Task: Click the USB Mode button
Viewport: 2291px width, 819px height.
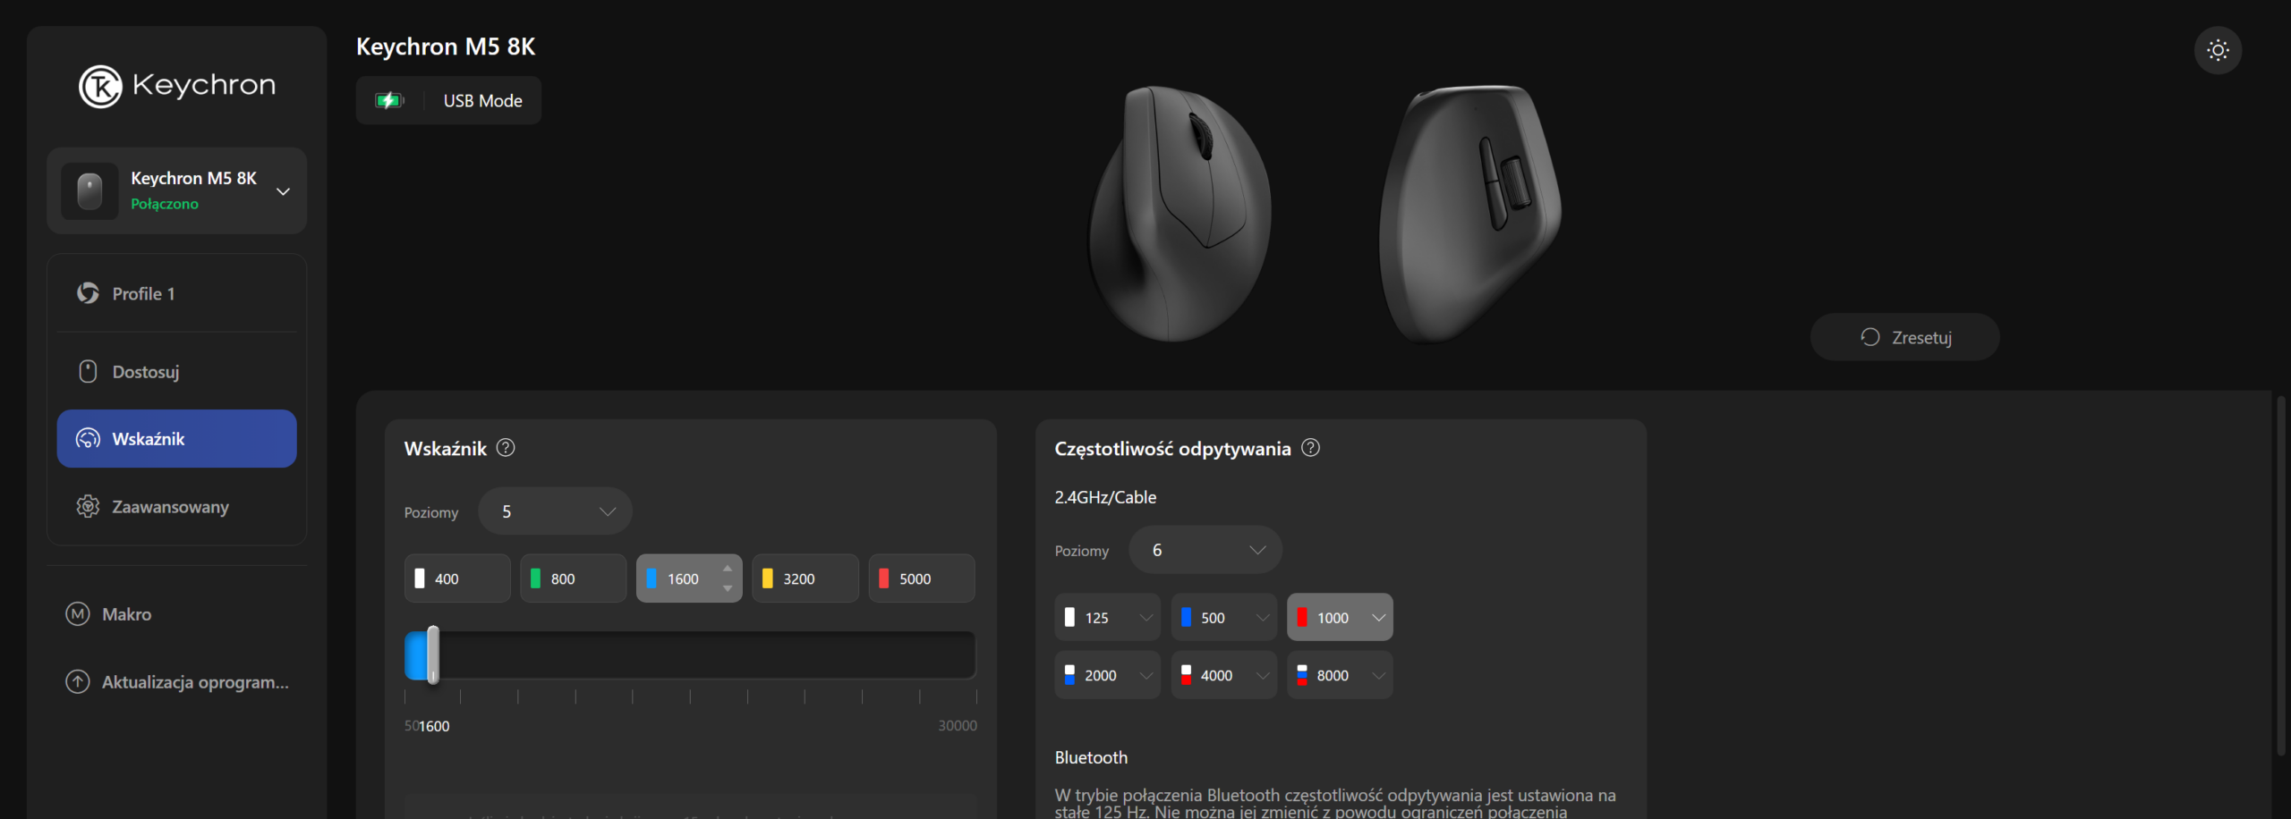Action: [x=449, y=100]
